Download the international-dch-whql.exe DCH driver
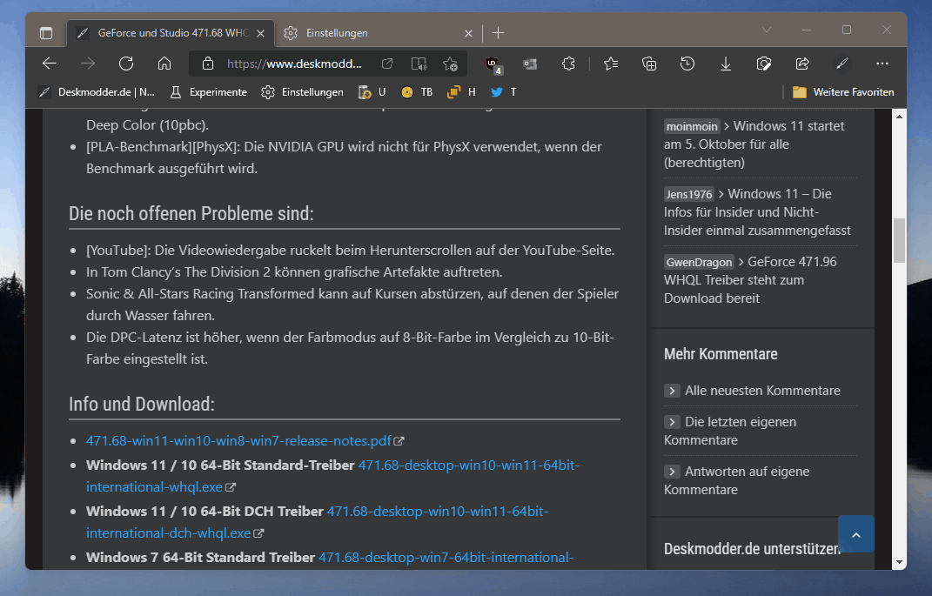Viewport: 932px width, 596px height. click(318, 522)
